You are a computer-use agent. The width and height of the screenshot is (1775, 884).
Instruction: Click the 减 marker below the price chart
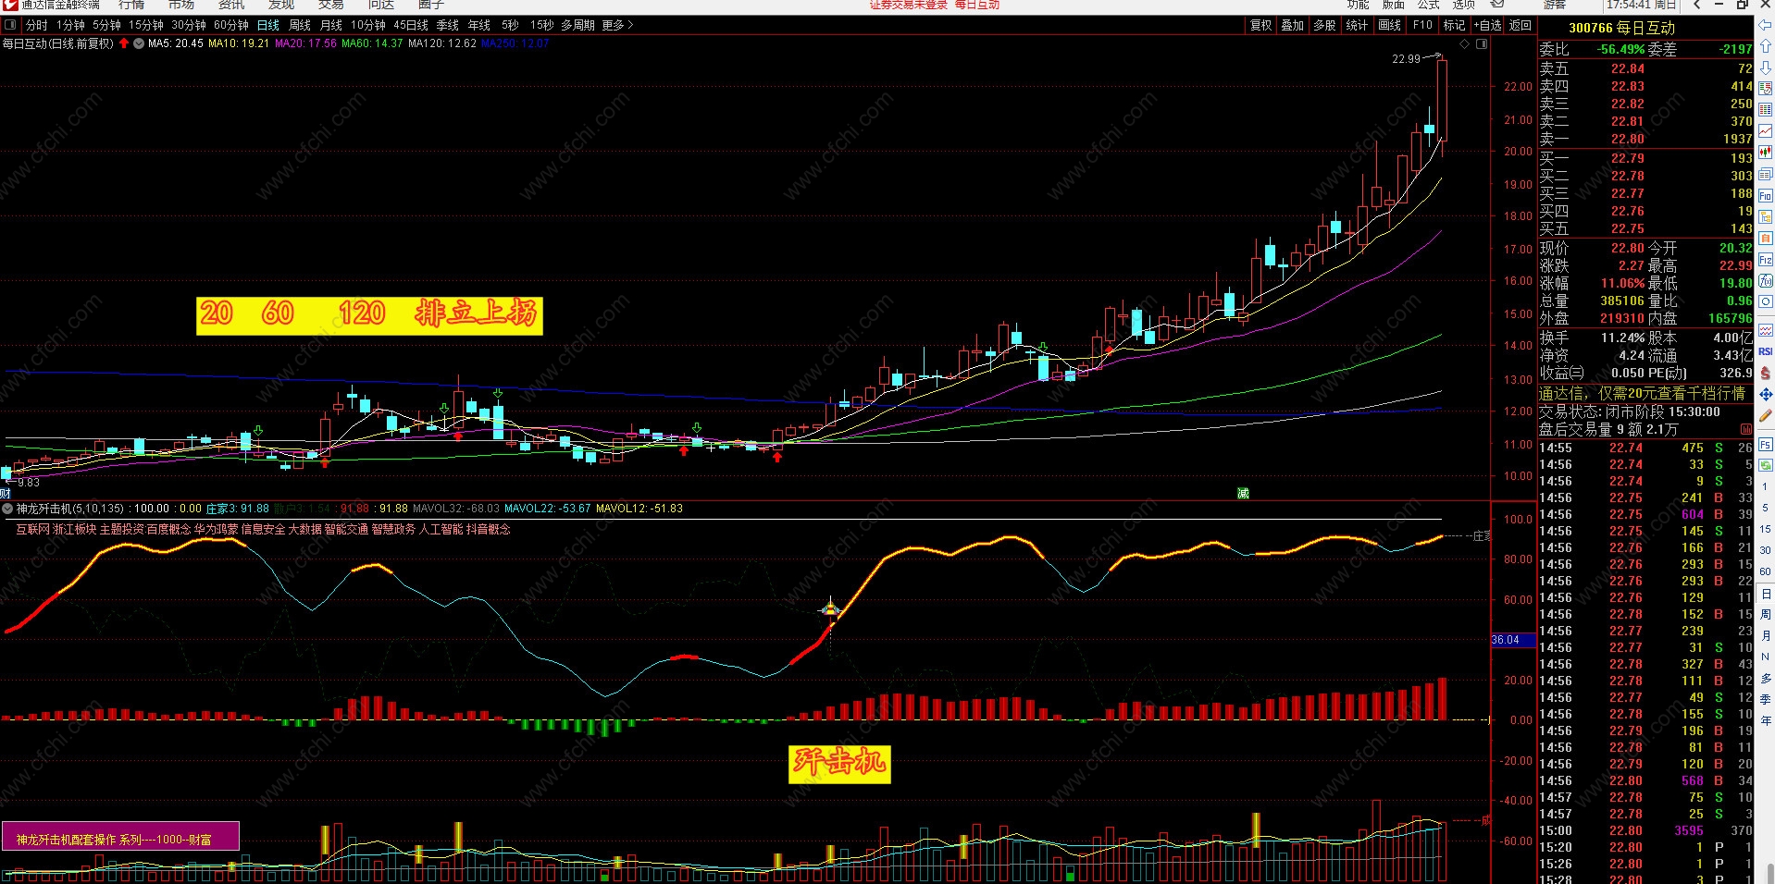[x=1243, y=493]
